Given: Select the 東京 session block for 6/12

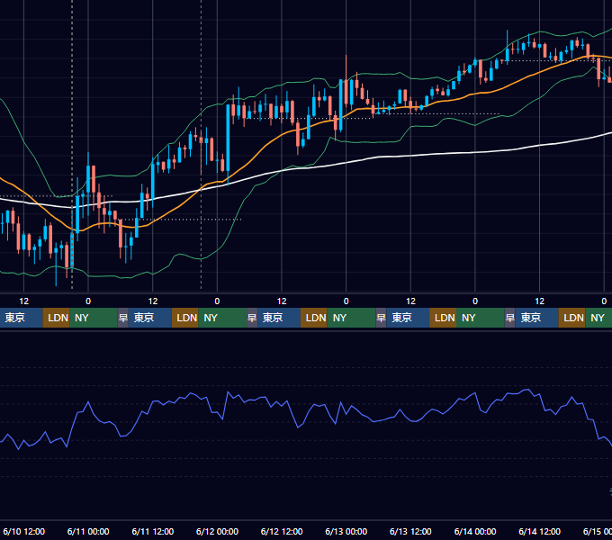Looking at the screenshot, I should [279, 318].
